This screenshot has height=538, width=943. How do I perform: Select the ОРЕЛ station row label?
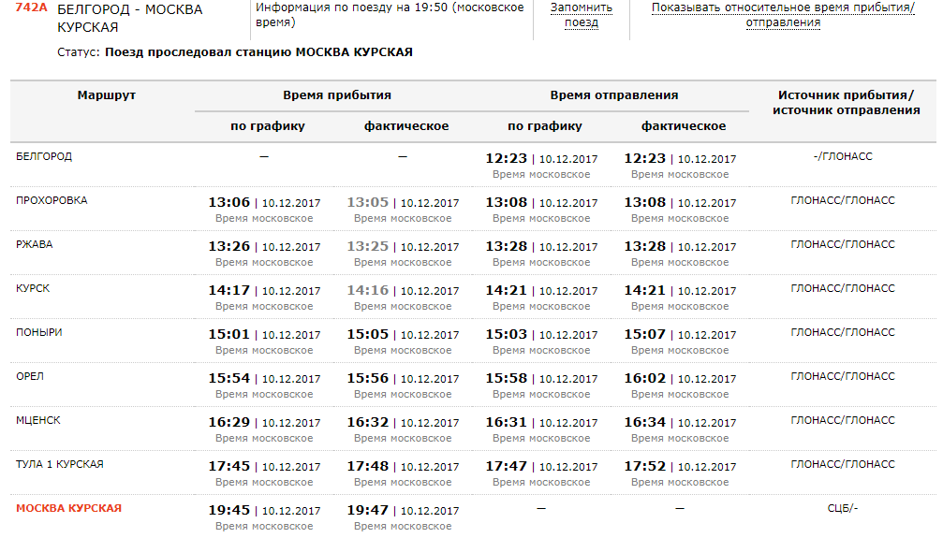pyautogui.click(x=30, y=376)
